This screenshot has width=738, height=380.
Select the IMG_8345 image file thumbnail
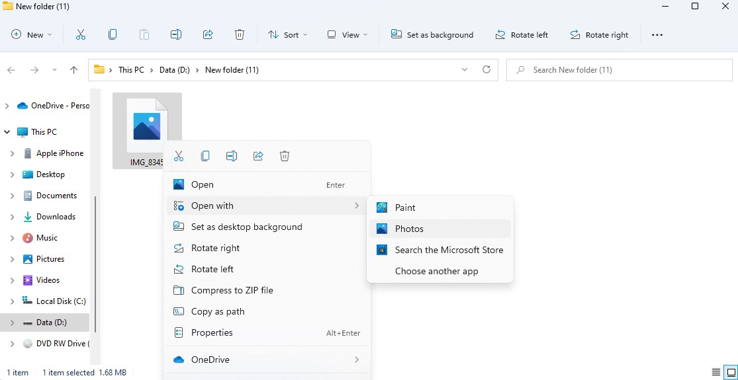click(147, 126)
